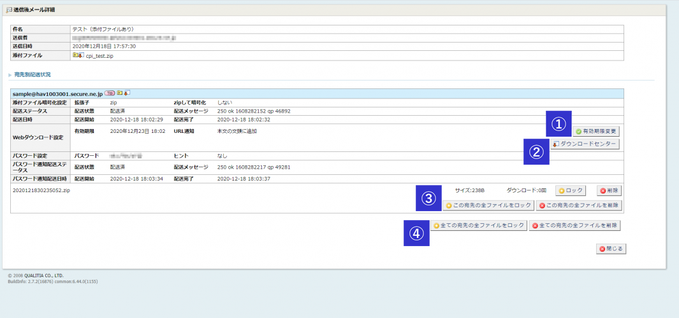Delete the zip file with 削除 button

[610, 190]
